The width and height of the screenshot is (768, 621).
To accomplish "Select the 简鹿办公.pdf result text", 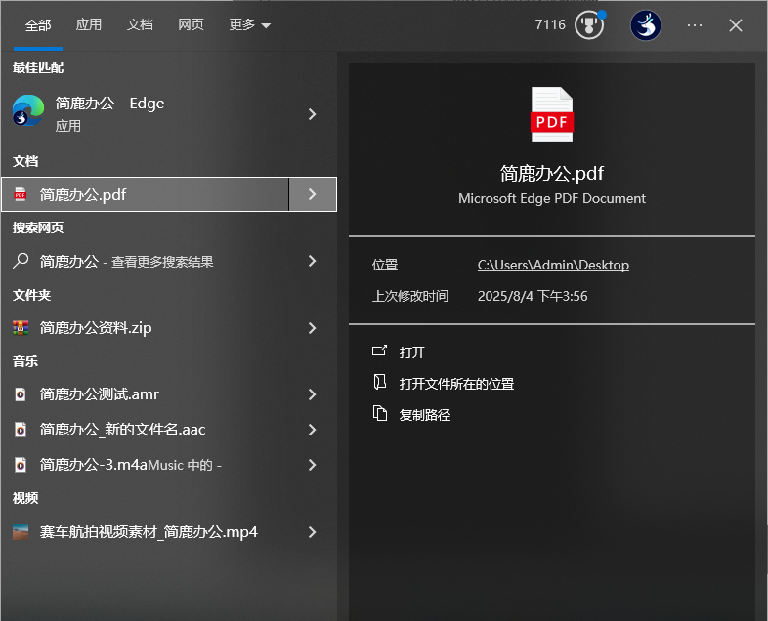I will coord(83,194).
